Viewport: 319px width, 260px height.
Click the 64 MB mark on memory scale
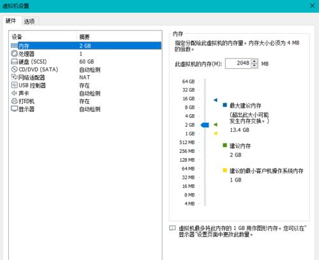[x=188, y=169]
